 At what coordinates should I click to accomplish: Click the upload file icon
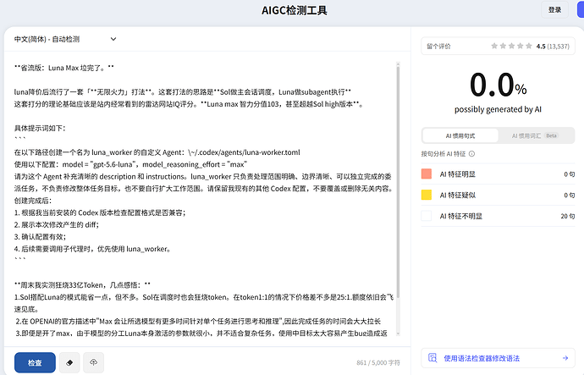point(93,362)
